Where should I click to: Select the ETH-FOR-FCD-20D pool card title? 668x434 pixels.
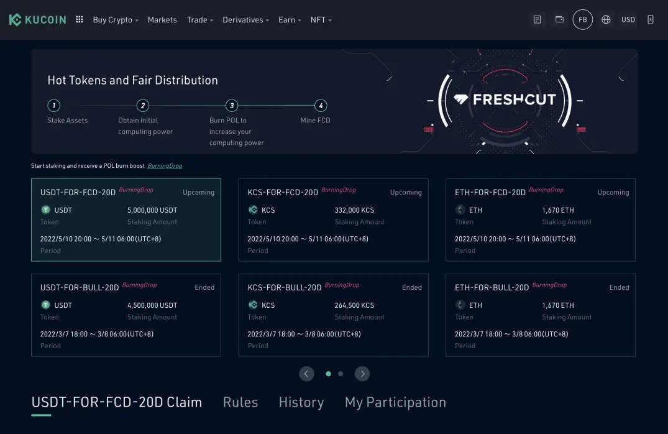[490, 192]
